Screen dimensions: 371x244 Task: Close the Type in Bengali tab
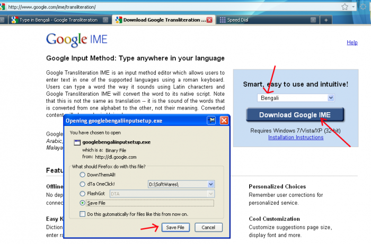(105, 20)
